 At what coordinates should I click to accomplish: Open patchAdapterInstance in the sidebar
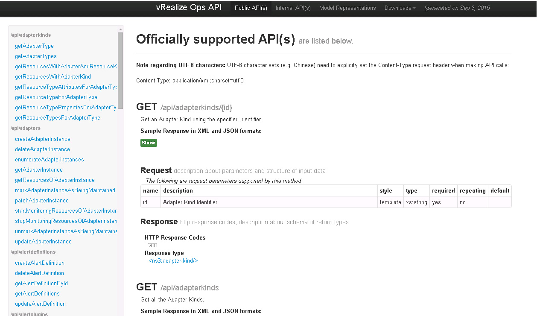(42, 201)
